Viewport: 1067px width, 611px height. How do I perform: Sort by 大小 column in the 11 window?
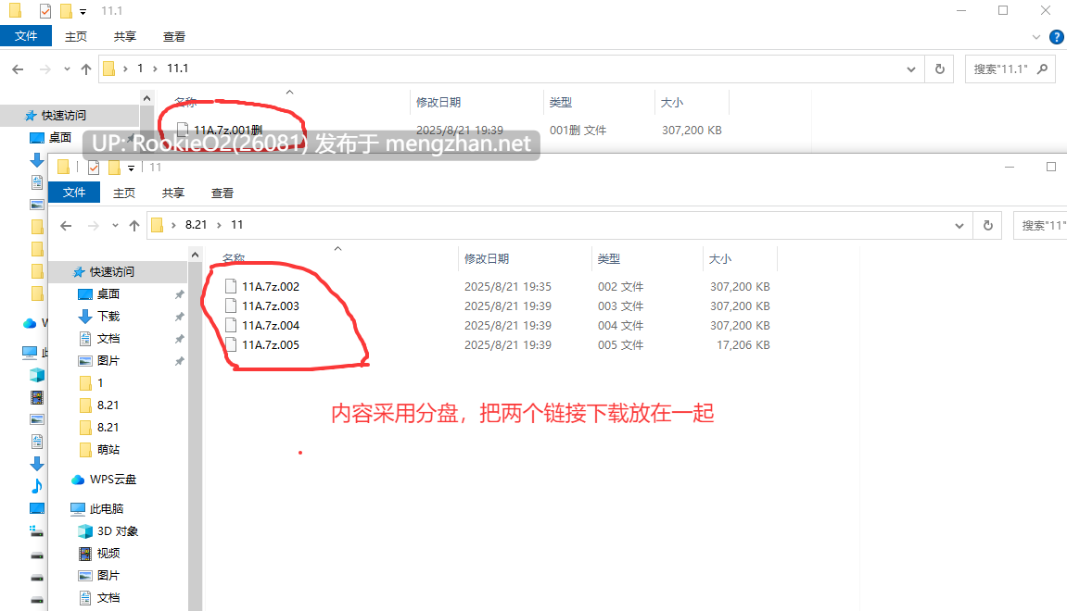(x=720, y=259)
